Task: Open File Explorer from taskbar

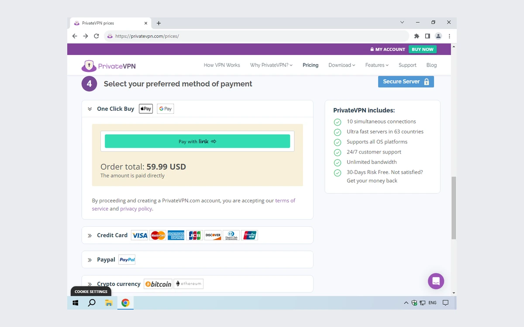Action: (x=109, y=303)
